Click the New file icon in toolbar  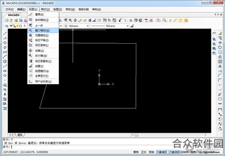[x=7, y=20]
